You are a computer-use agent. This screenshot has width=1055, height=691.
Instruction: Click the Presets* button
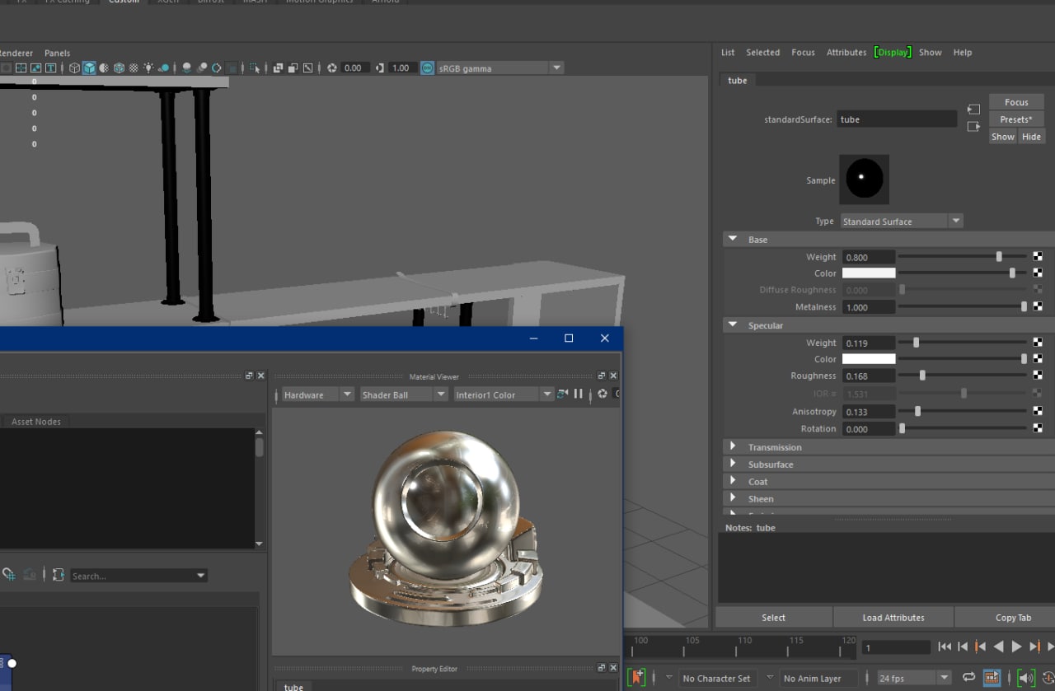click(1016, 119)
